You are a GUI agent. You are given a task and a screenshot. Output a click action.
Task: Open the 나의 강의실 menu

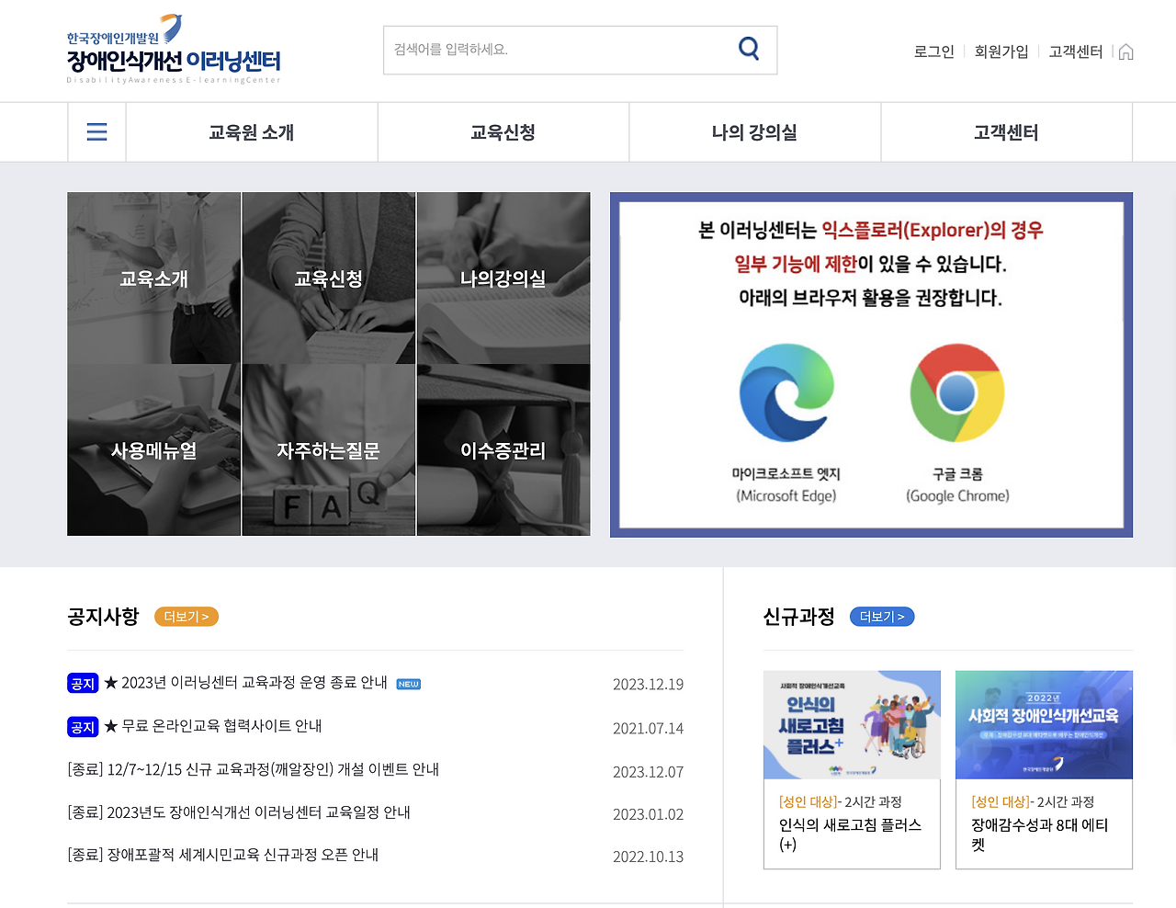(754, 131)
